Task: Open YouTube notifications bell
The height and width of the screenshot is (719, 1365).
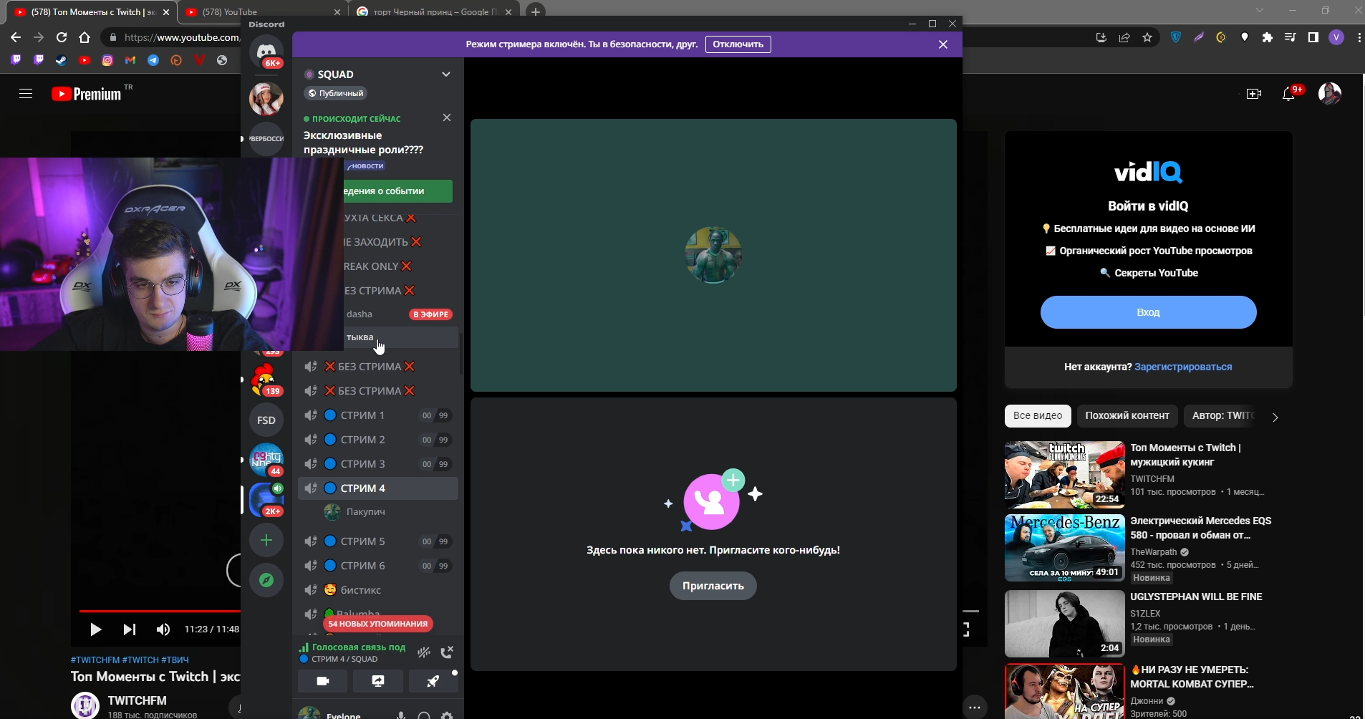Action: point(1288,94)
